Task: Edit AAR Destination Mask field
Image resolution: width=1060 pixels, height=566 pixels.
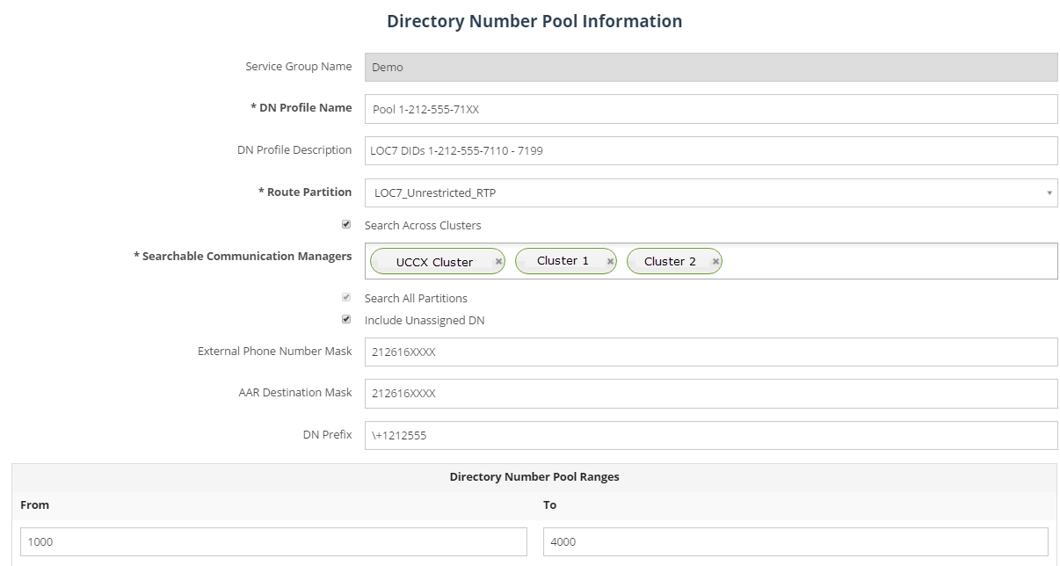Action: tap(711, 393)
